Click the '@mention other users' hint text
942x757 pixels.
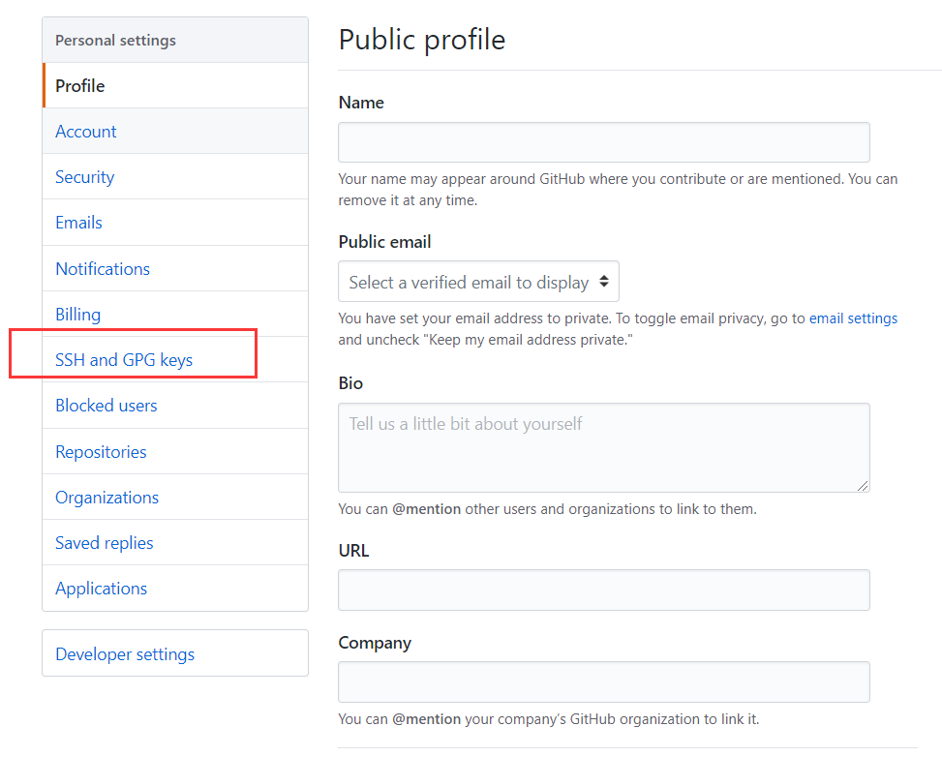(x=547, y=509)
